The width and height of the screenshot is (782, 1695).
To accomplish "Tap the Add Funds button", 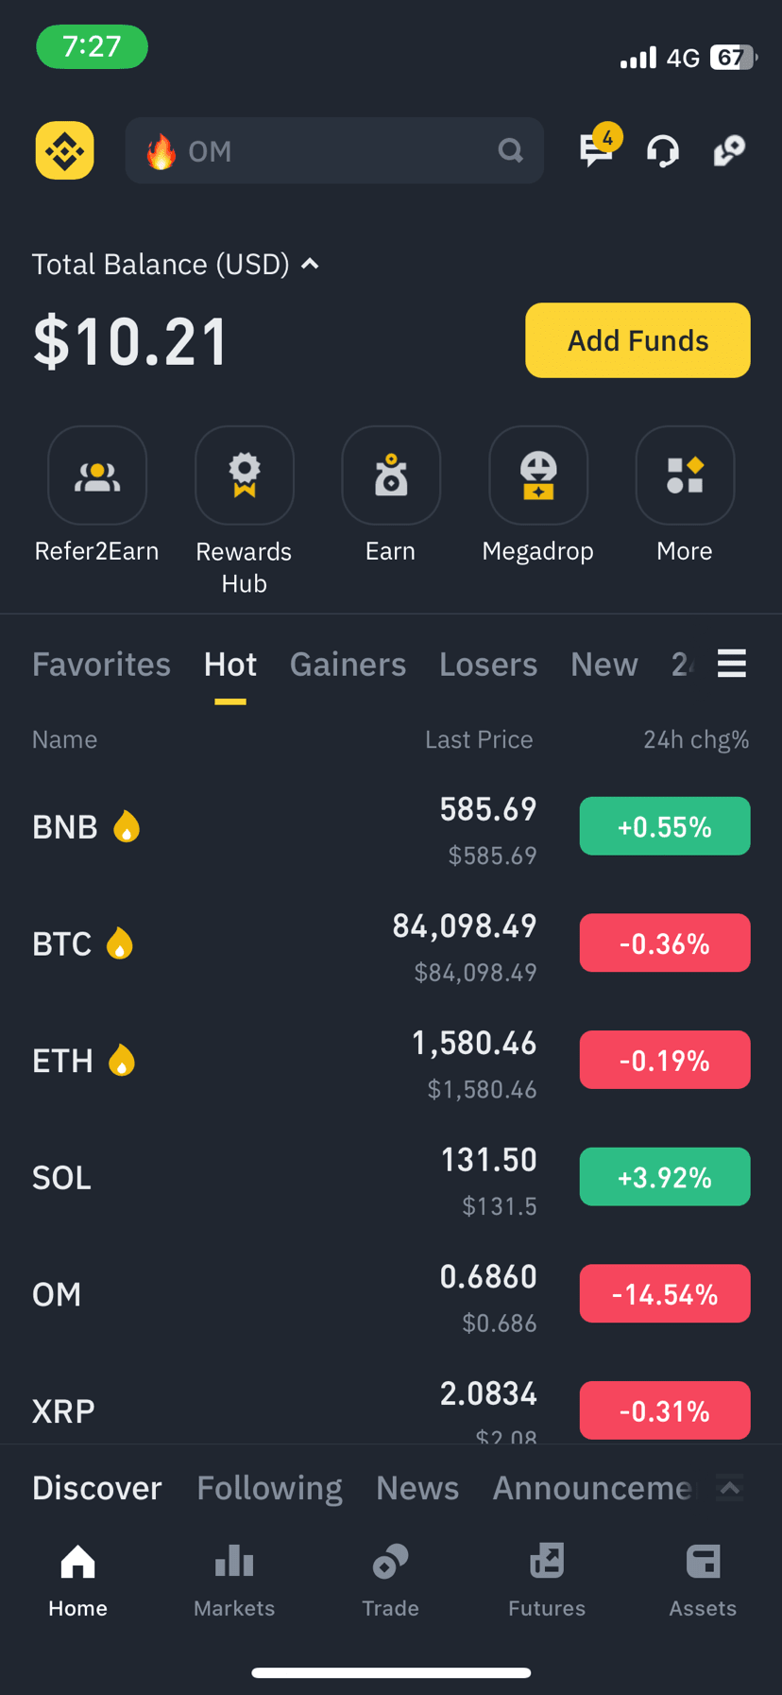I will [x=637, y=340].
